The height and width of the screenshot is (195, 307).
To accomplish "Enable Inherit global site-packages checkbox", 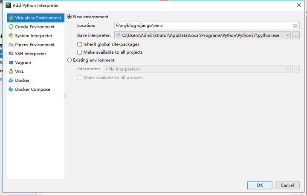I will click(80, 44).
